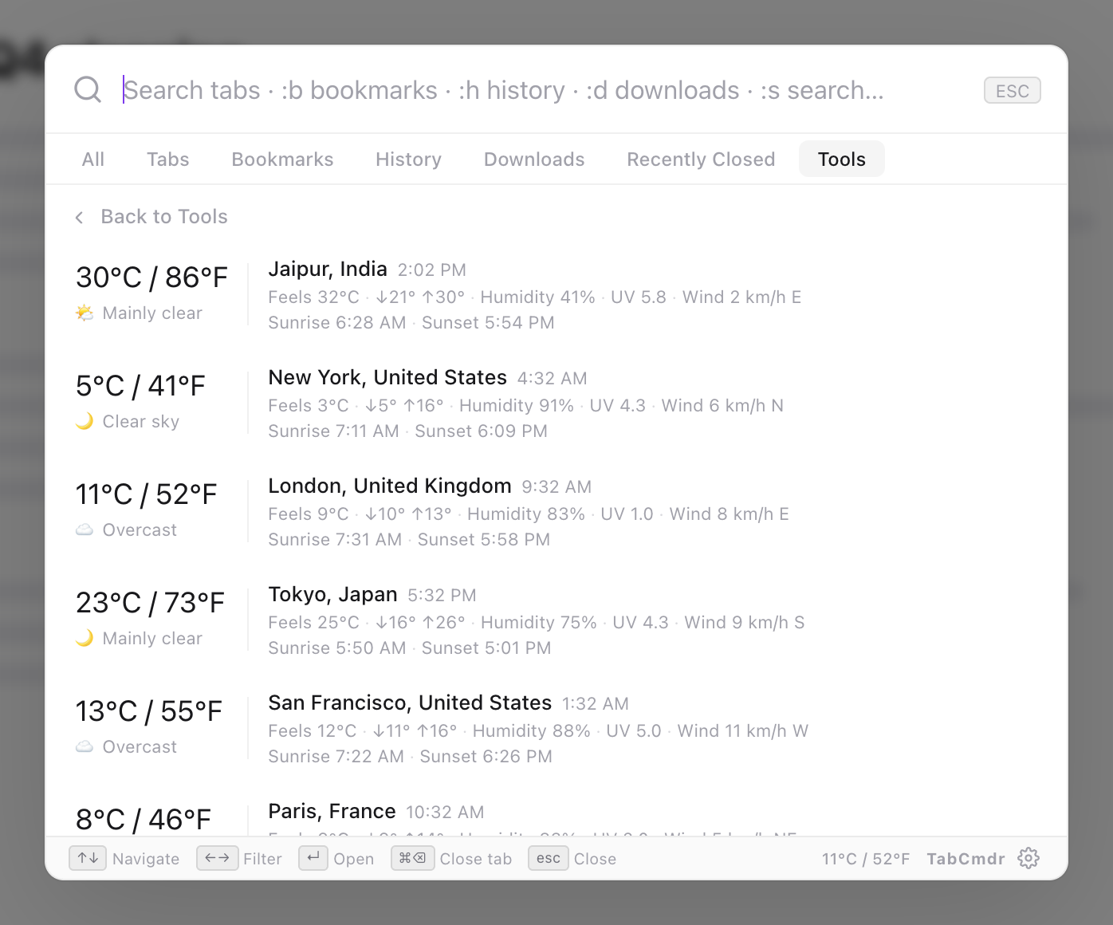
Task: Open the Bookmarks tab
Action: (x=282, y=159)
